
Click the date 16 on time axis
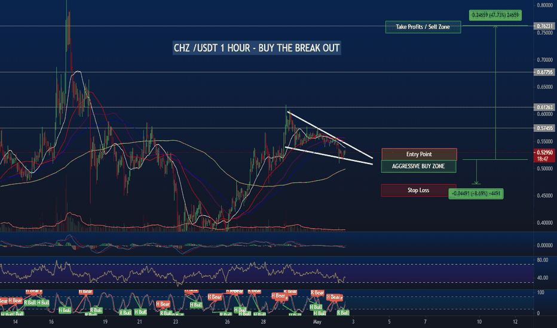click(x=51, y=322)
